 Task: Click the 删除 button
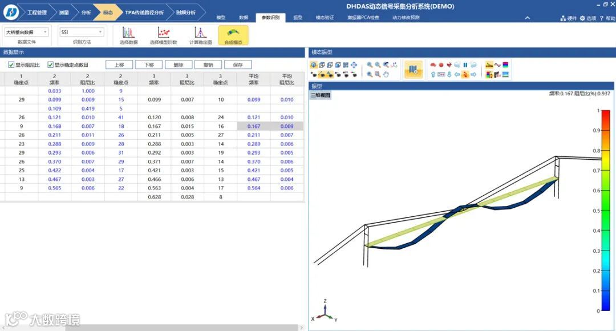coord(179,65)
